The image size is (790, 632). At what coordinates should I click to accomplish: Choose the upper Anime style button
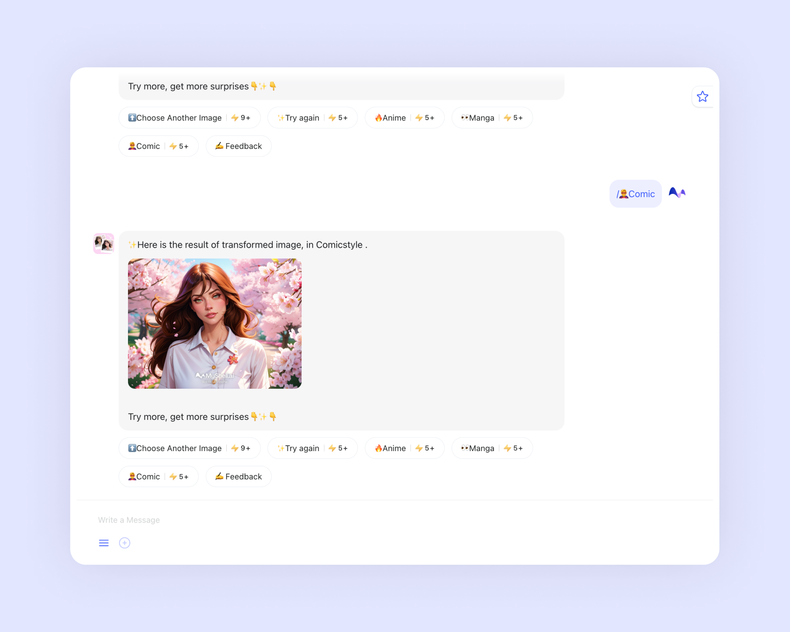coord(404,118)
